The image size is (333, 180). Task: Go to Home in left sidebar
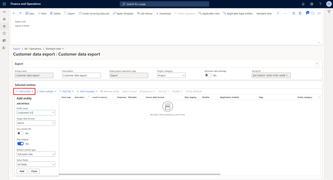click(x=4, y=19)
